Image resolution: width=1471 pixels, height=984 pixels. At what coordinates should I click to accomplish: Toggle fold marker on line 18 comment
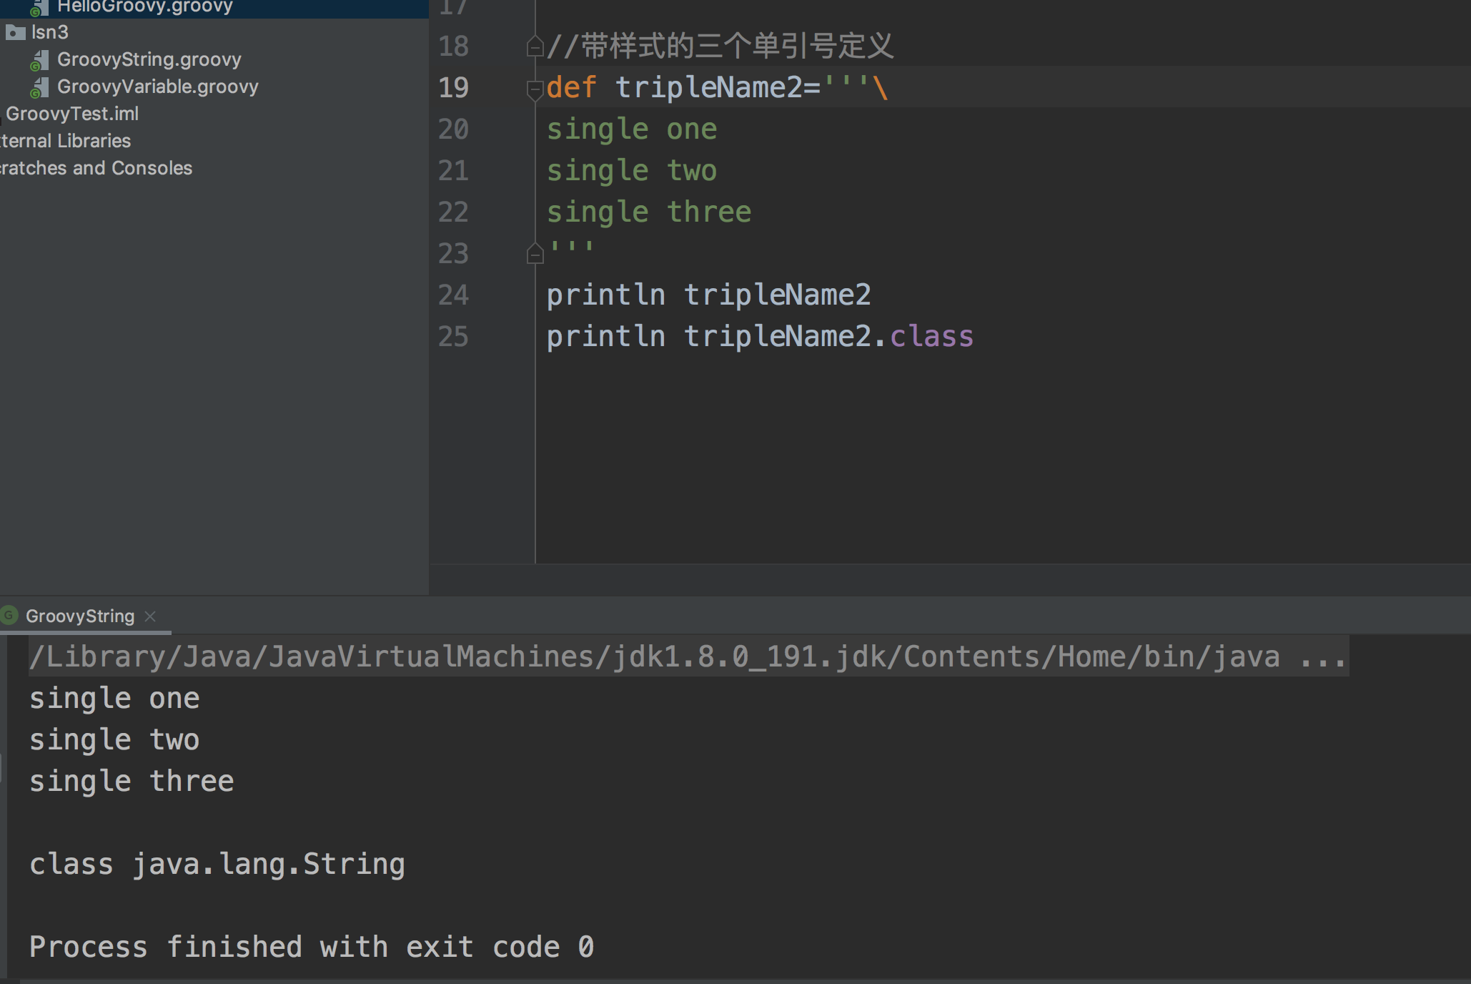535,47
